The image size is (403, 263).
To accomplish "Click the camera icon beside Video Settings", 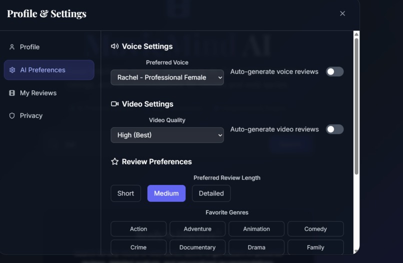I will (x=114, y=104).
